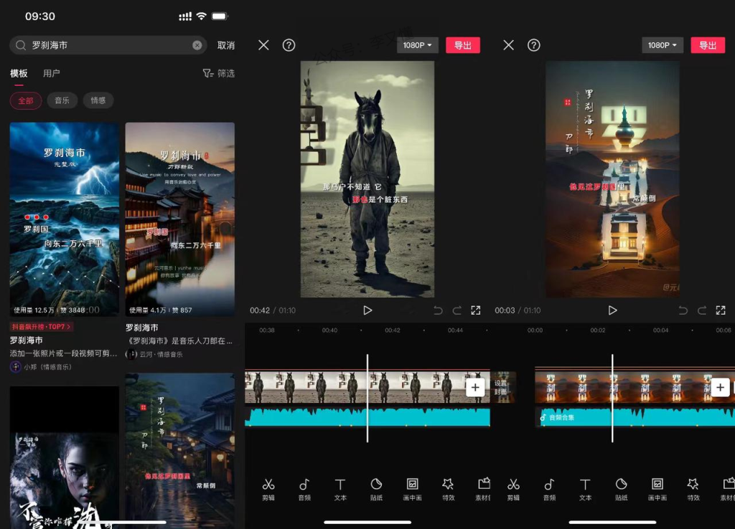
Task: Play the horse-figure video preview
Action: click(x=367, y=310)
